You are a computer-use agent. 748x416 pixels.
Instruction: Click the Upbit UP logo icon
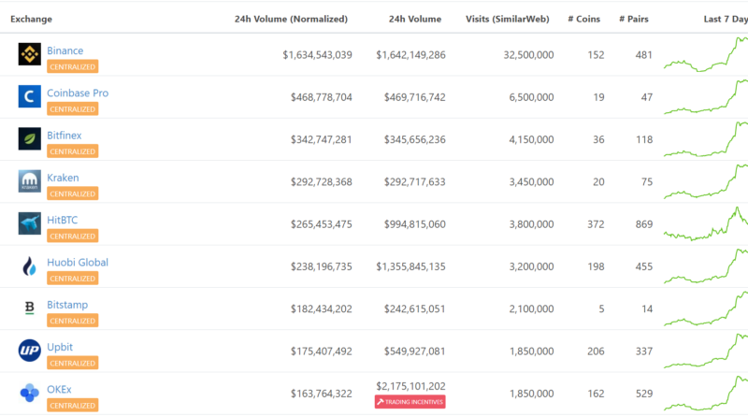(30, 351)
